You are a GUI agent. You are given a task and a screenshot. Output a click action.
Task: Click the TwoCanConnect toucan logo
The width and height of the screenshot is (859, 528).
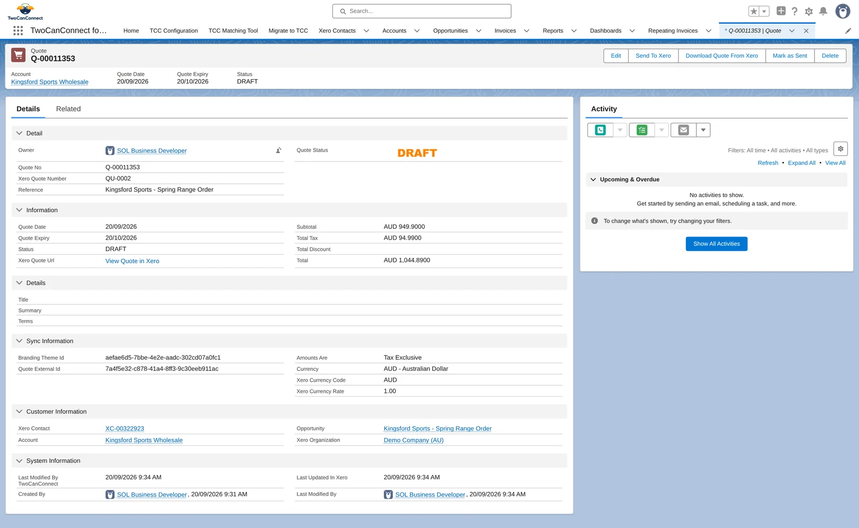[25, 11]
